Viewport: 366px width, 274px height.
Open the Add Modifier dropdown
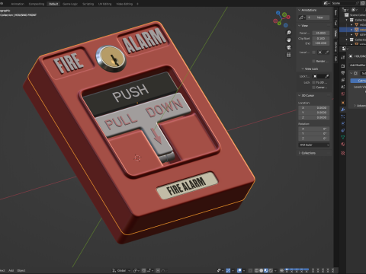click(x=358, y=65)
